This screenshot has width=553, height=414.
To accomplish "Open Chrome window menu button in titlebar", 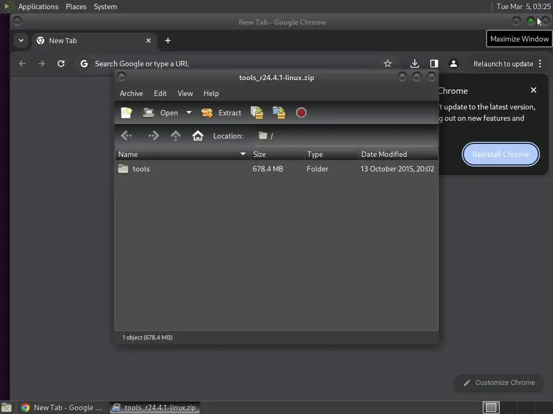I will pos(17,21).
